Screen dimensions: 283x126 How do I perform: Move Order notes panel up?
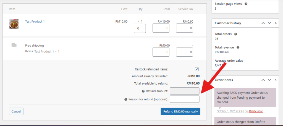[263, 80]
